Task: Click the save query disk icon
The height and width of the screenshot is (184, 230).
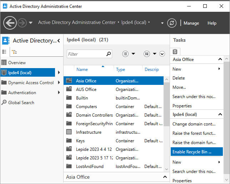Action: (x=147, y=54)
